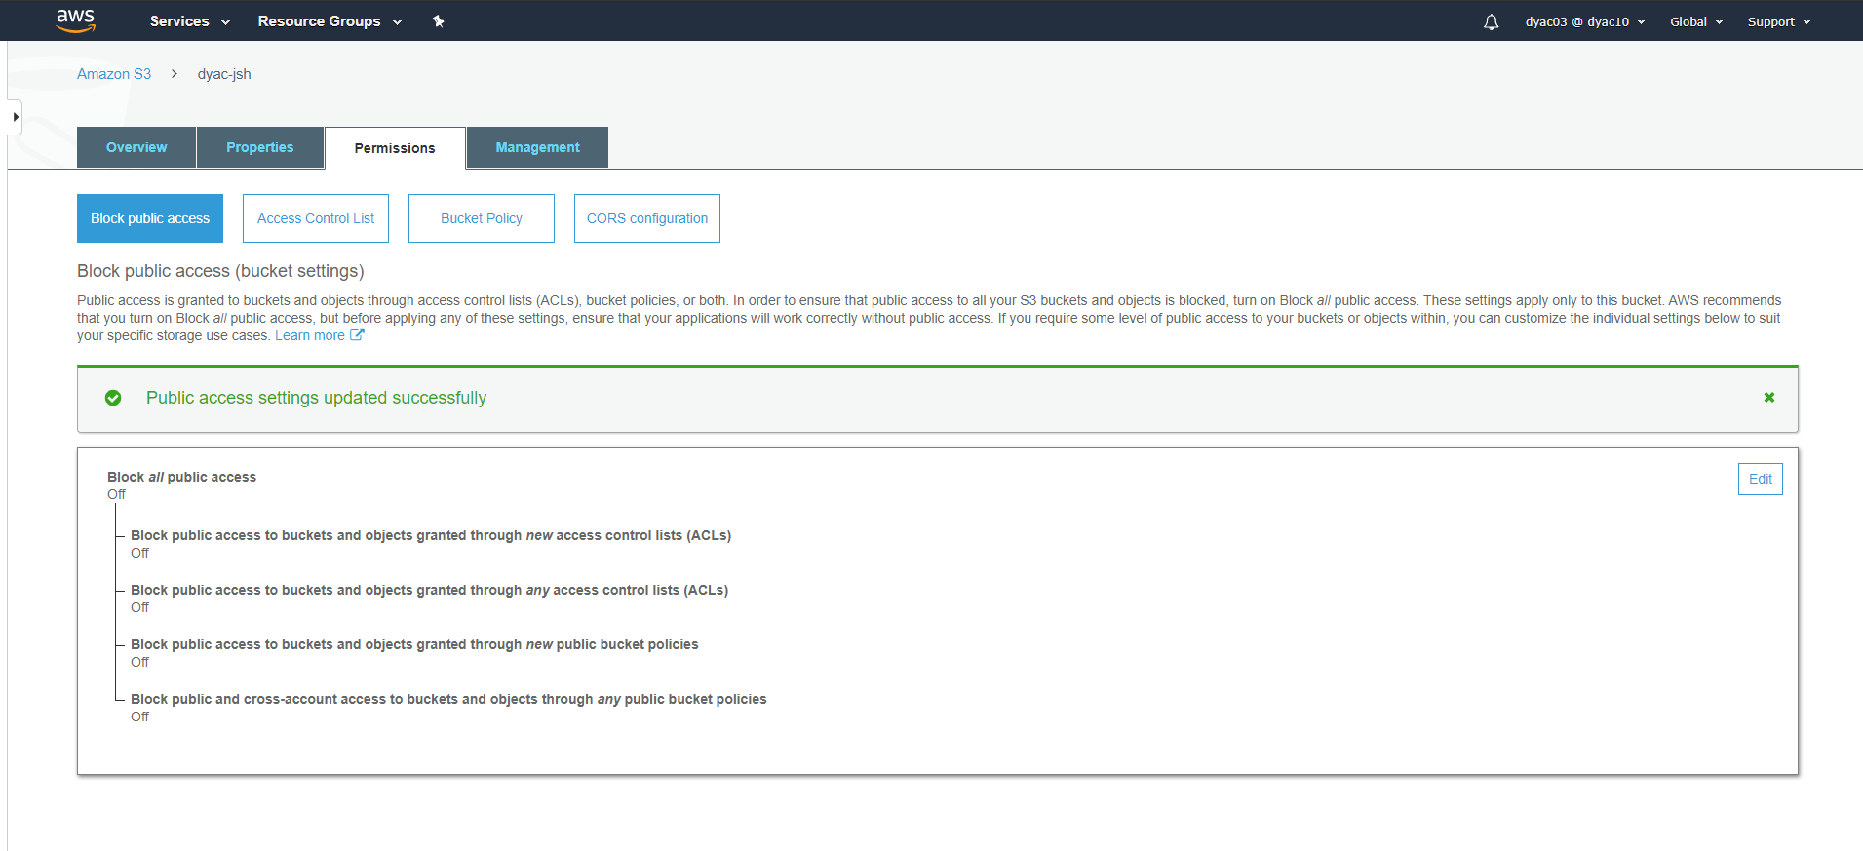Click the any access control lists setting label

(x=429, y=590)
